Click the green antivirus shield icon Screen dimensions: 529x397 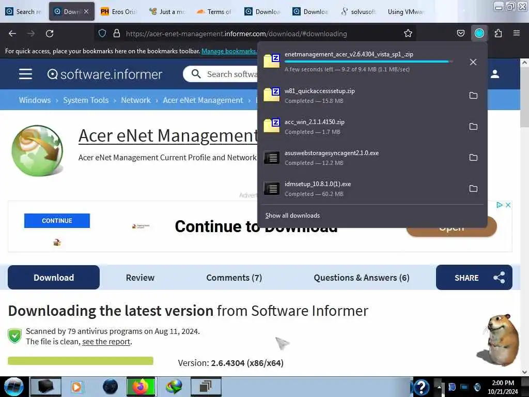[14, 335]
